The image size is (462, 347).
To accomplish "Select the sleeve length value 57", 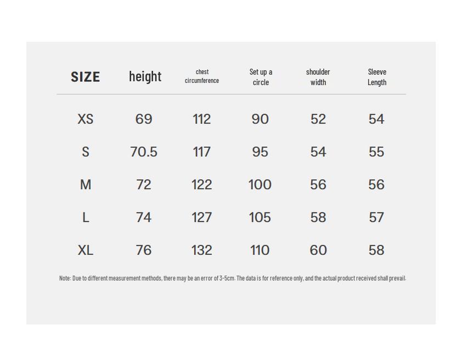I will (x=376, y=217).
